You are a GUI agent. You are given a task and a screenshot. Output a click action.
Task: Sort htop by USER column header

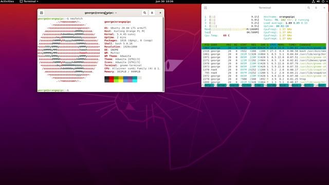click(x=214, y=45)
